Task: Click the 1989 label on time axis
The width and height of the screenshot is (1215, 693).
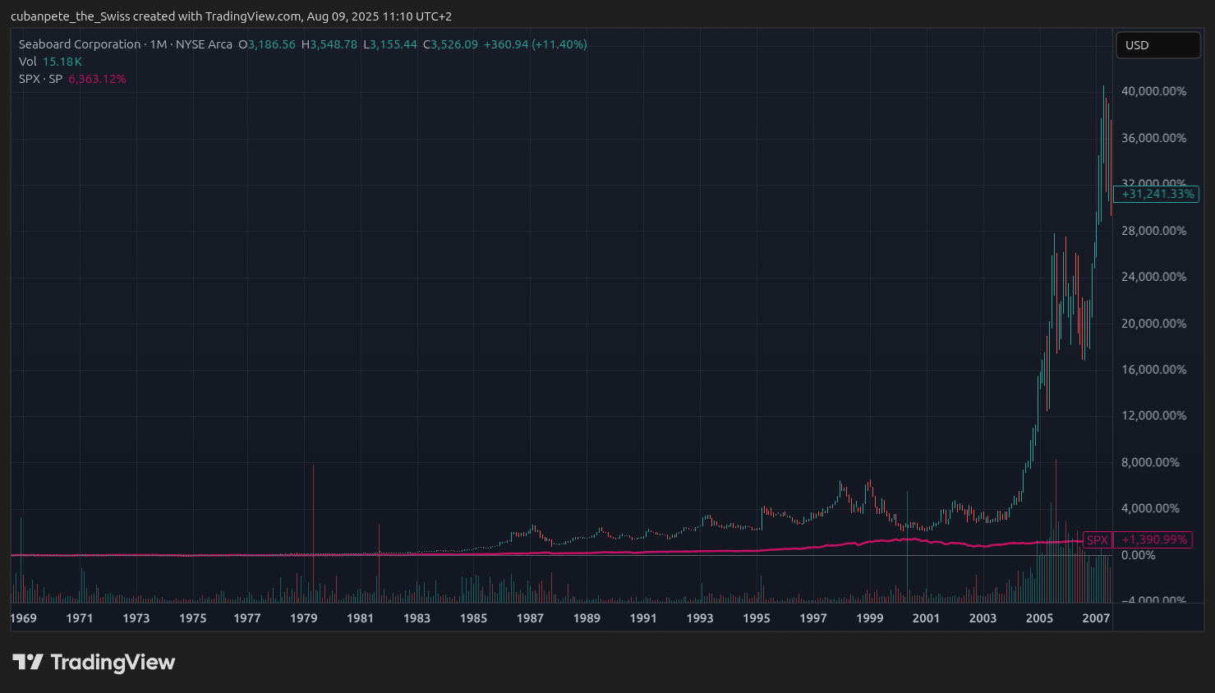Action: click(587, 618)
